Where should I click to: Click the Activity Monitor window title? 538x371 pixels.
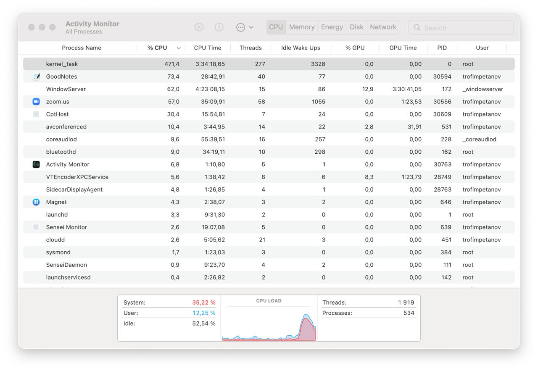click(x=92, y=24)
